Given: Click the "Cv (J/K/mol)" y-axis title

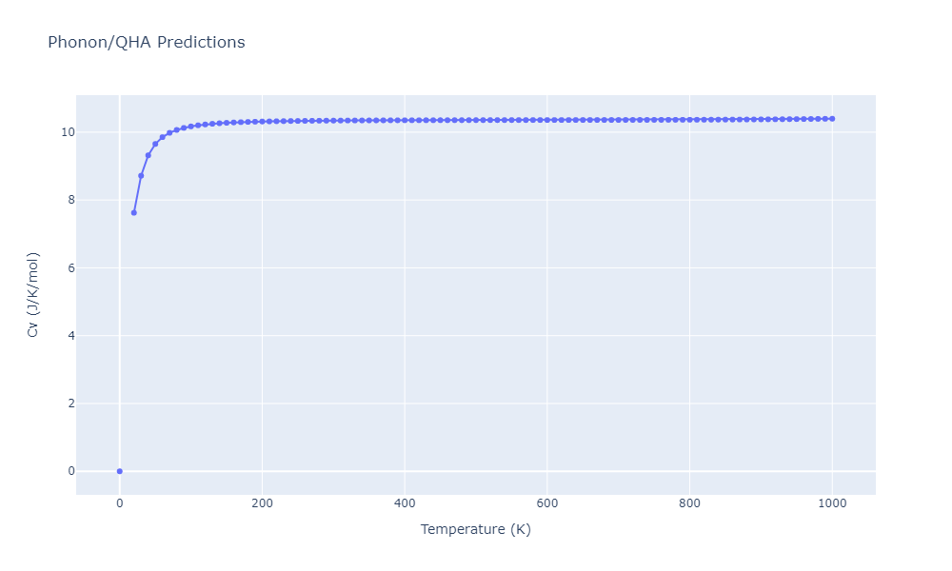Looking at the screenshot, I should 33,295.
